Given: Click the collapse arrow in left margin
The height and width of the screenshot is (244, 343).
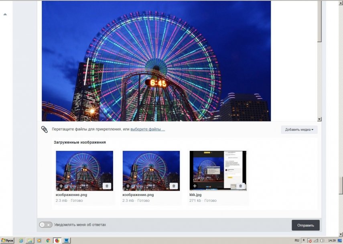Looking at the screenshot, I should coord(5,14).
